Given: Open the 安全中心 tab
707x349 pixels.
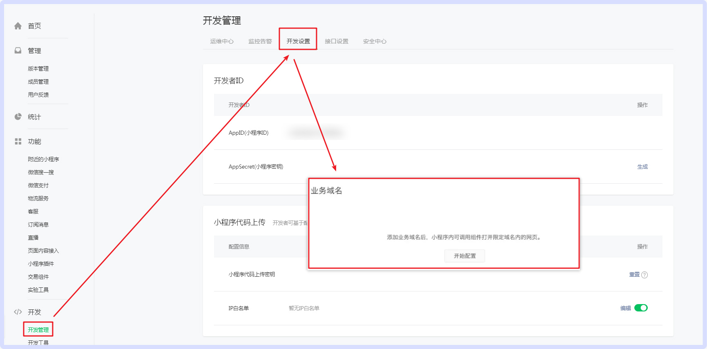Looking at the screenshot, I should 375,41.
